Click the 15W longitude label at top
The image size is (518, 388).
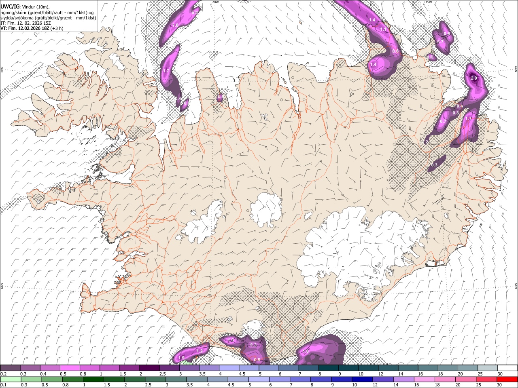point(429,2)
